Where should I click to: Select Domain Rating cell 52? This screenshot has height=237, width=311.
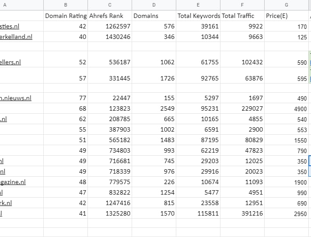(66, 59)
